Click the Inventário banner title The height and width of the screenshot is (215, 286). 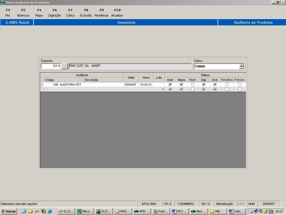[126, 23]
